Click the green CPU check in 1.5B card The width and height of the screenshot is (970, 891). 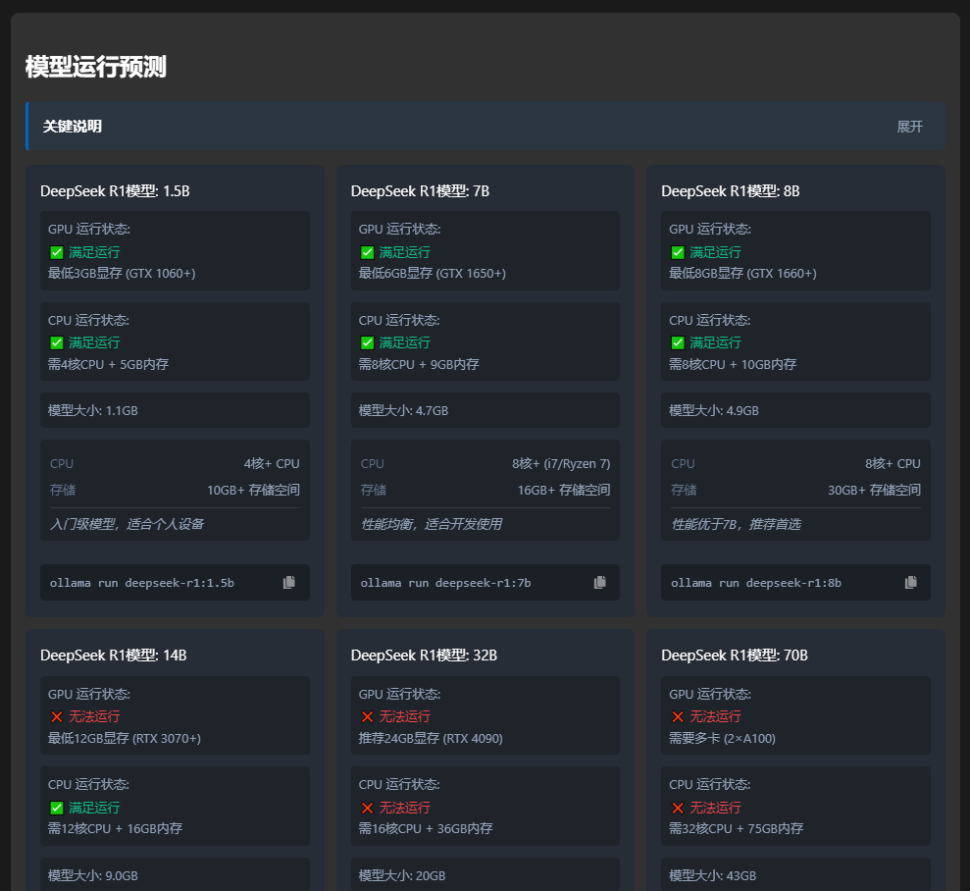click(56, 342)
